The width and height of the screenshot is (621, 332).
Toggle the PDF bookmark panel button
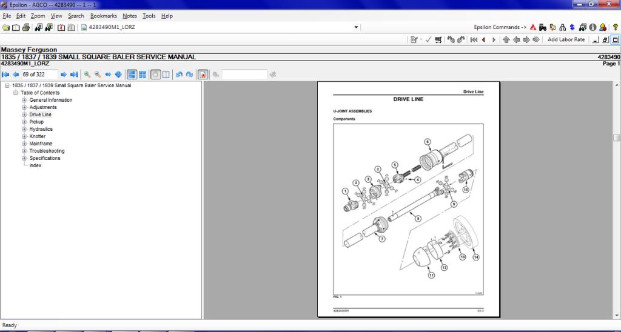pyautogui.click(x=203, y=75)
